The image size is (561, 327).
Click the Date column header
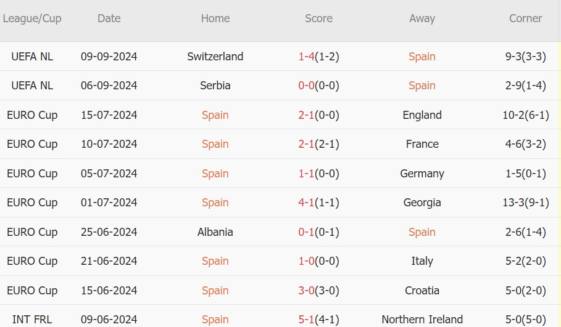(x=109, y=18)
